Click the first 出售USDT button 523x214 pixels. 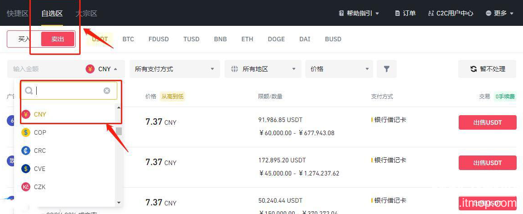pyautogui.click(x=487, y=122)
